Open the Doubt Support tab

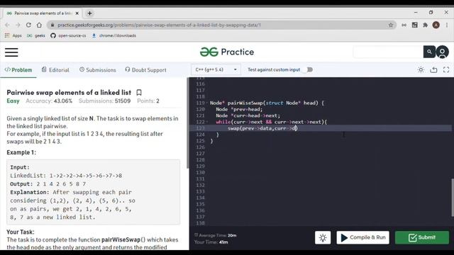(145, 70)
